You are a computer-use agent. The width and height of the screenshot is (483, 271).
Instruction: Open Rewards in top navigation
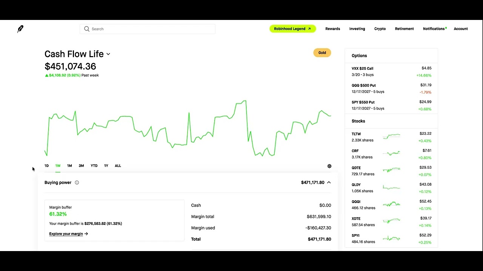point(333,29)
